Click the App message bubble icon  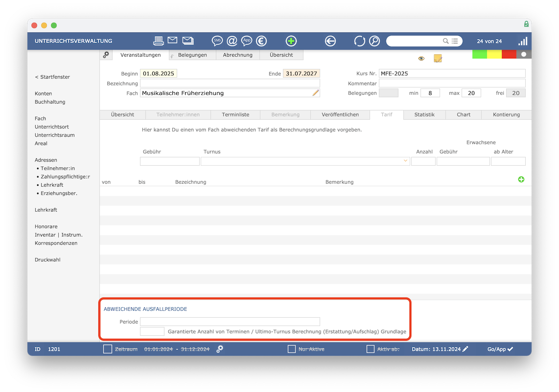(x=247, y=41)
